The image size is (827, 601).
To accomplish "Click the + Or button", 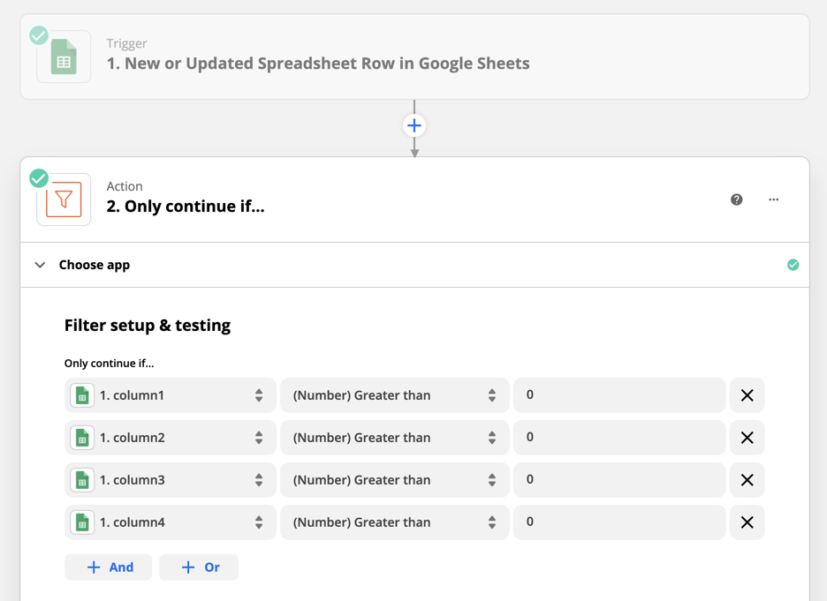I will (x=200, y=567).
